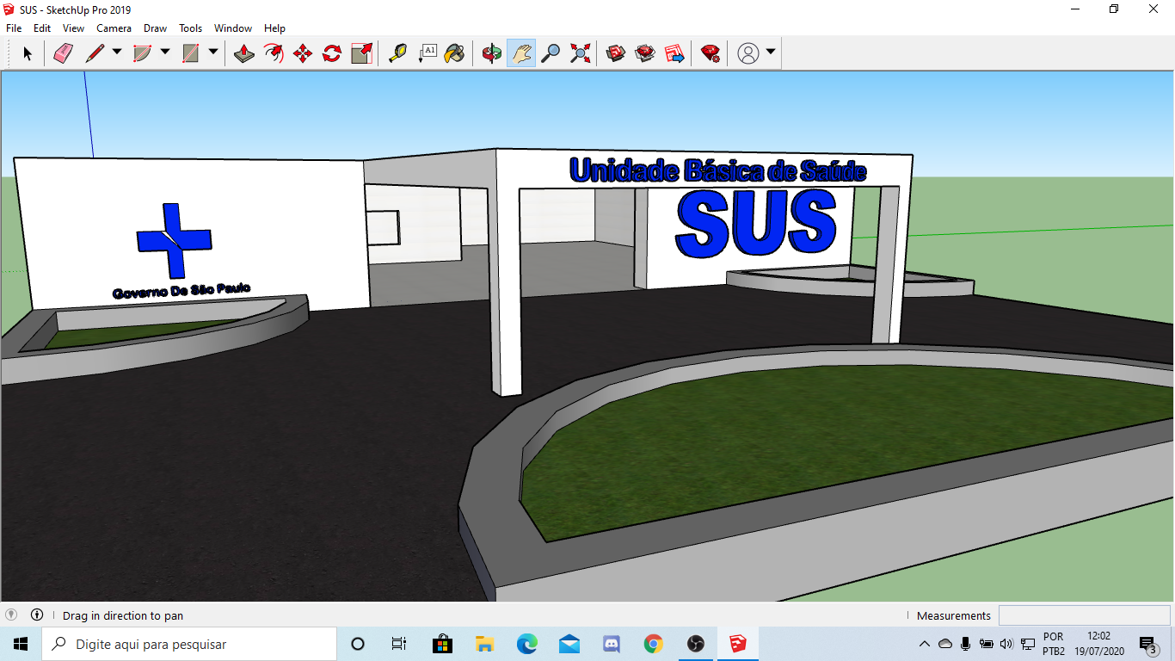
Task: Open the 3D Warehouse icon
Action: (615, 53)
